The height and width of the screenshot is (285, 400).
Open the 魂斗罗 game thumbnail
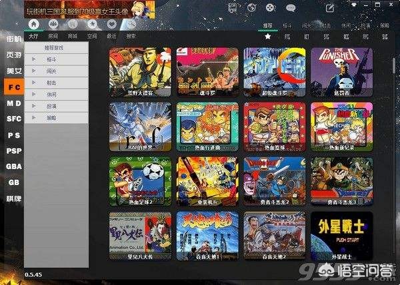coord(207,72)
